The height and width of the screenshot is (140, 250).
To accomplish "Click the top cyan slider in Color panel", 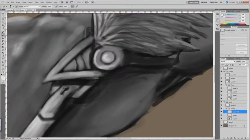I will pyautogui.click(x=233, y=15).
